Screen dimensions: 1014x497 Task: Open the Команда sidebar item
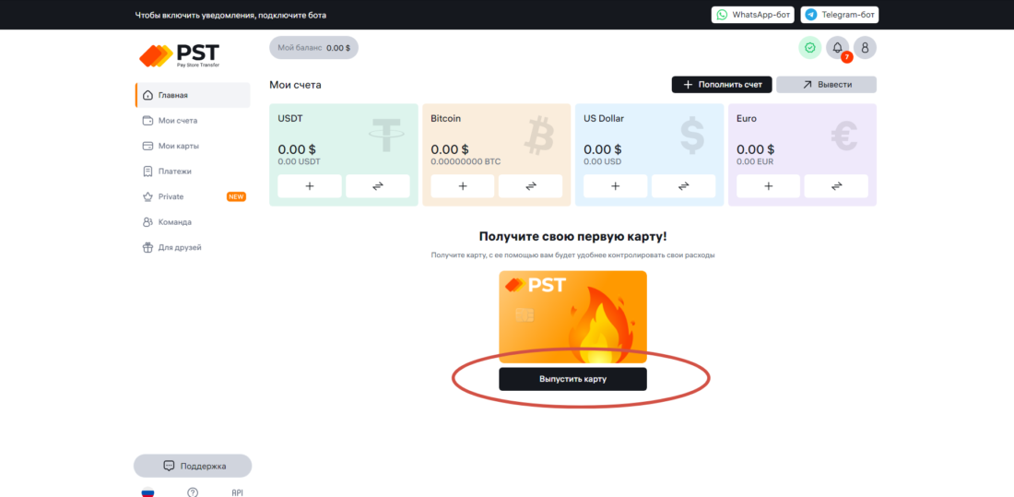193,222
